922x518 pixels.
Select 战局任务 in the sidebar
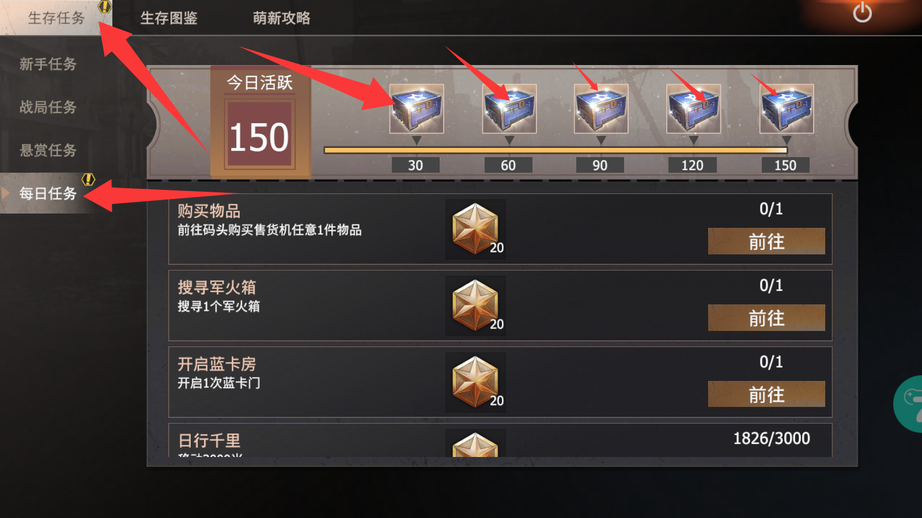pos(48,107)
